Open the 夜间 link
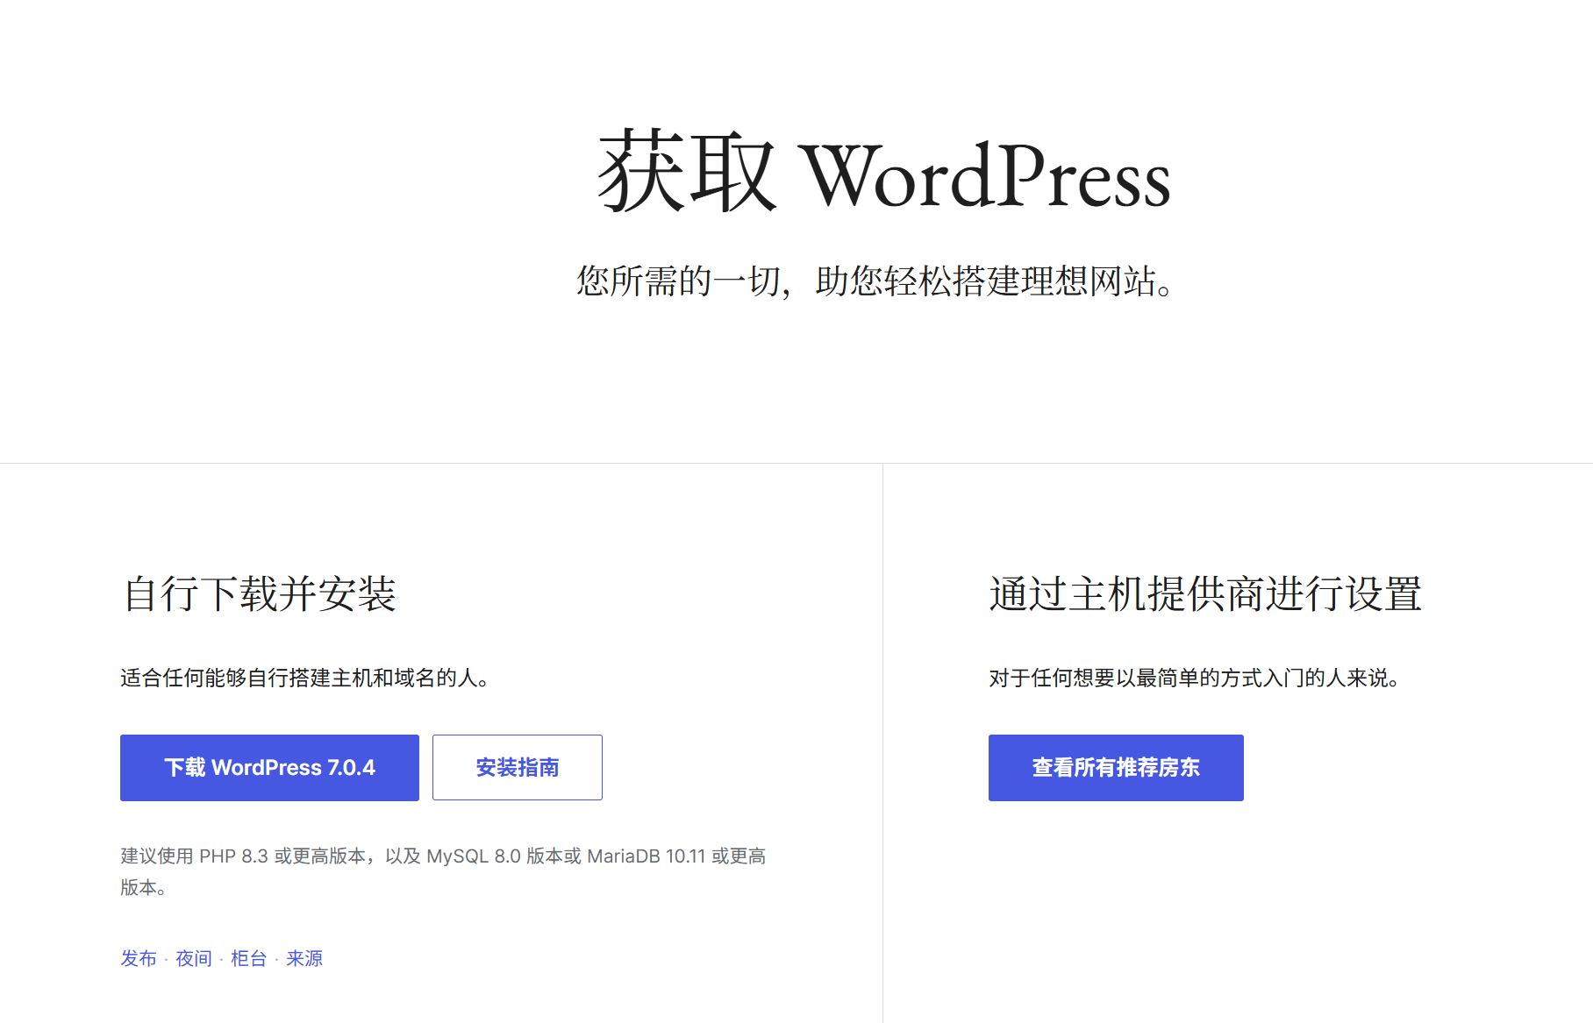The width and height of the screenshot is (1593, 1023). pos(194,958)
